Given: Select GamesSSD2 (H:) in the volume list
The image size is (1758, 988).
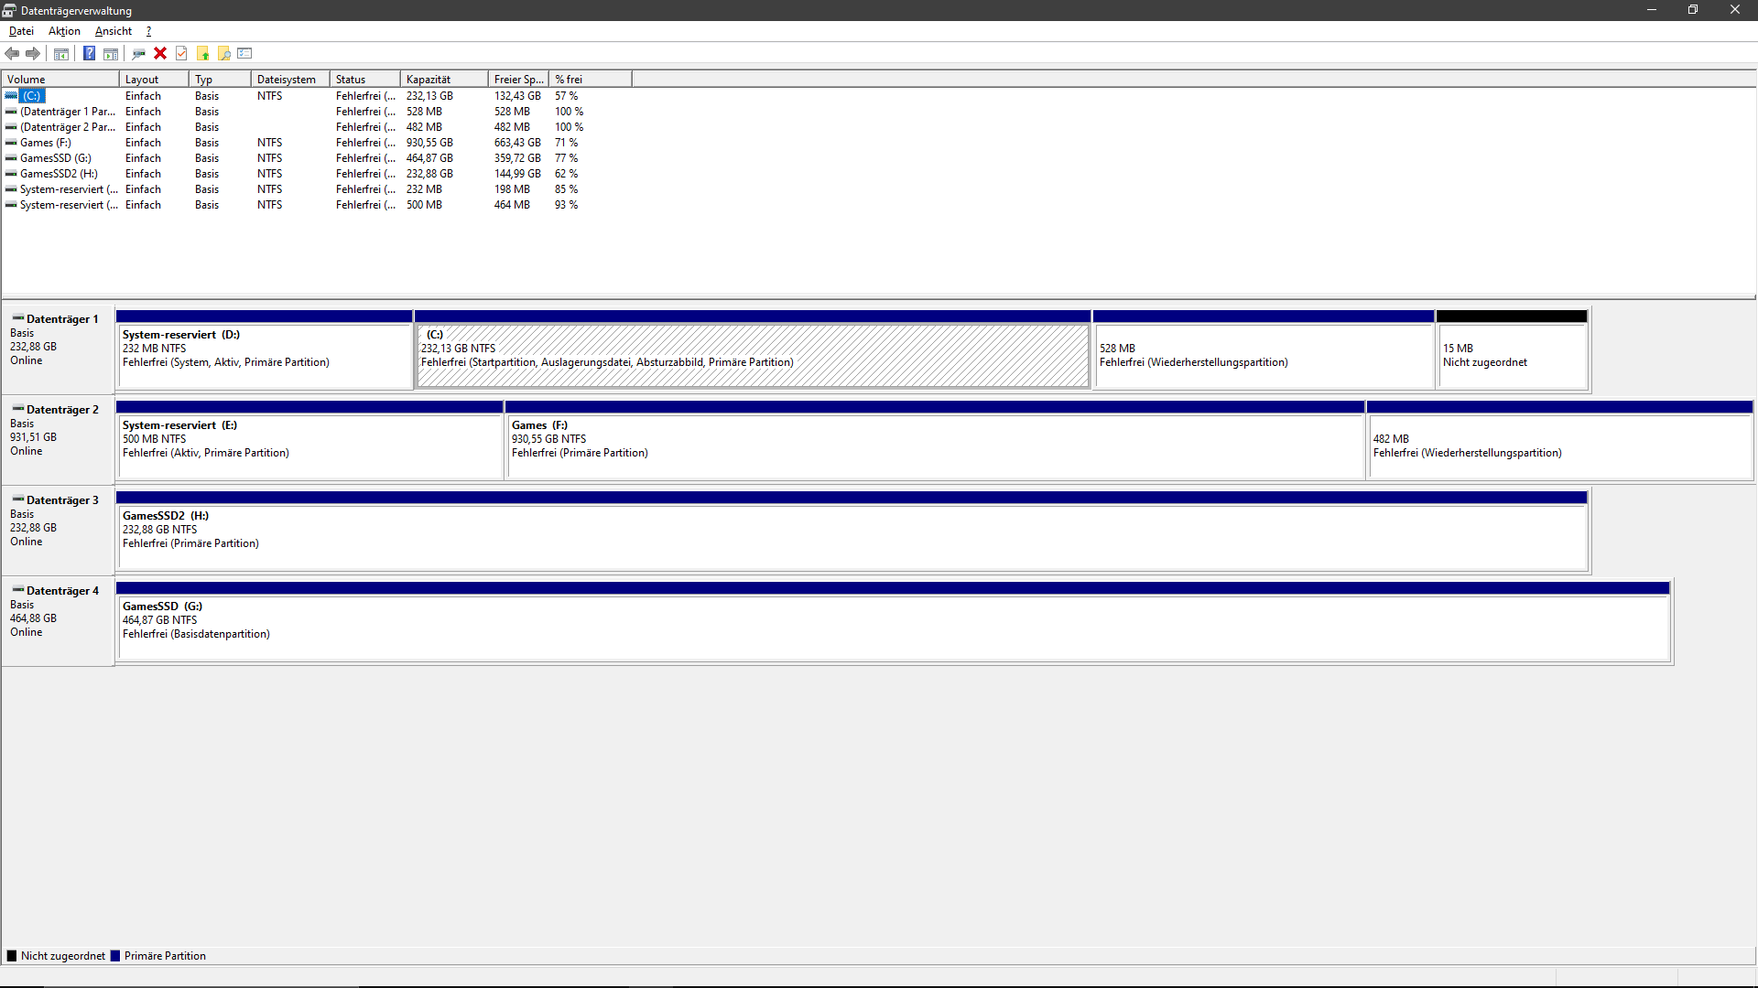Looking at the screenshot, I should (59, 174).
